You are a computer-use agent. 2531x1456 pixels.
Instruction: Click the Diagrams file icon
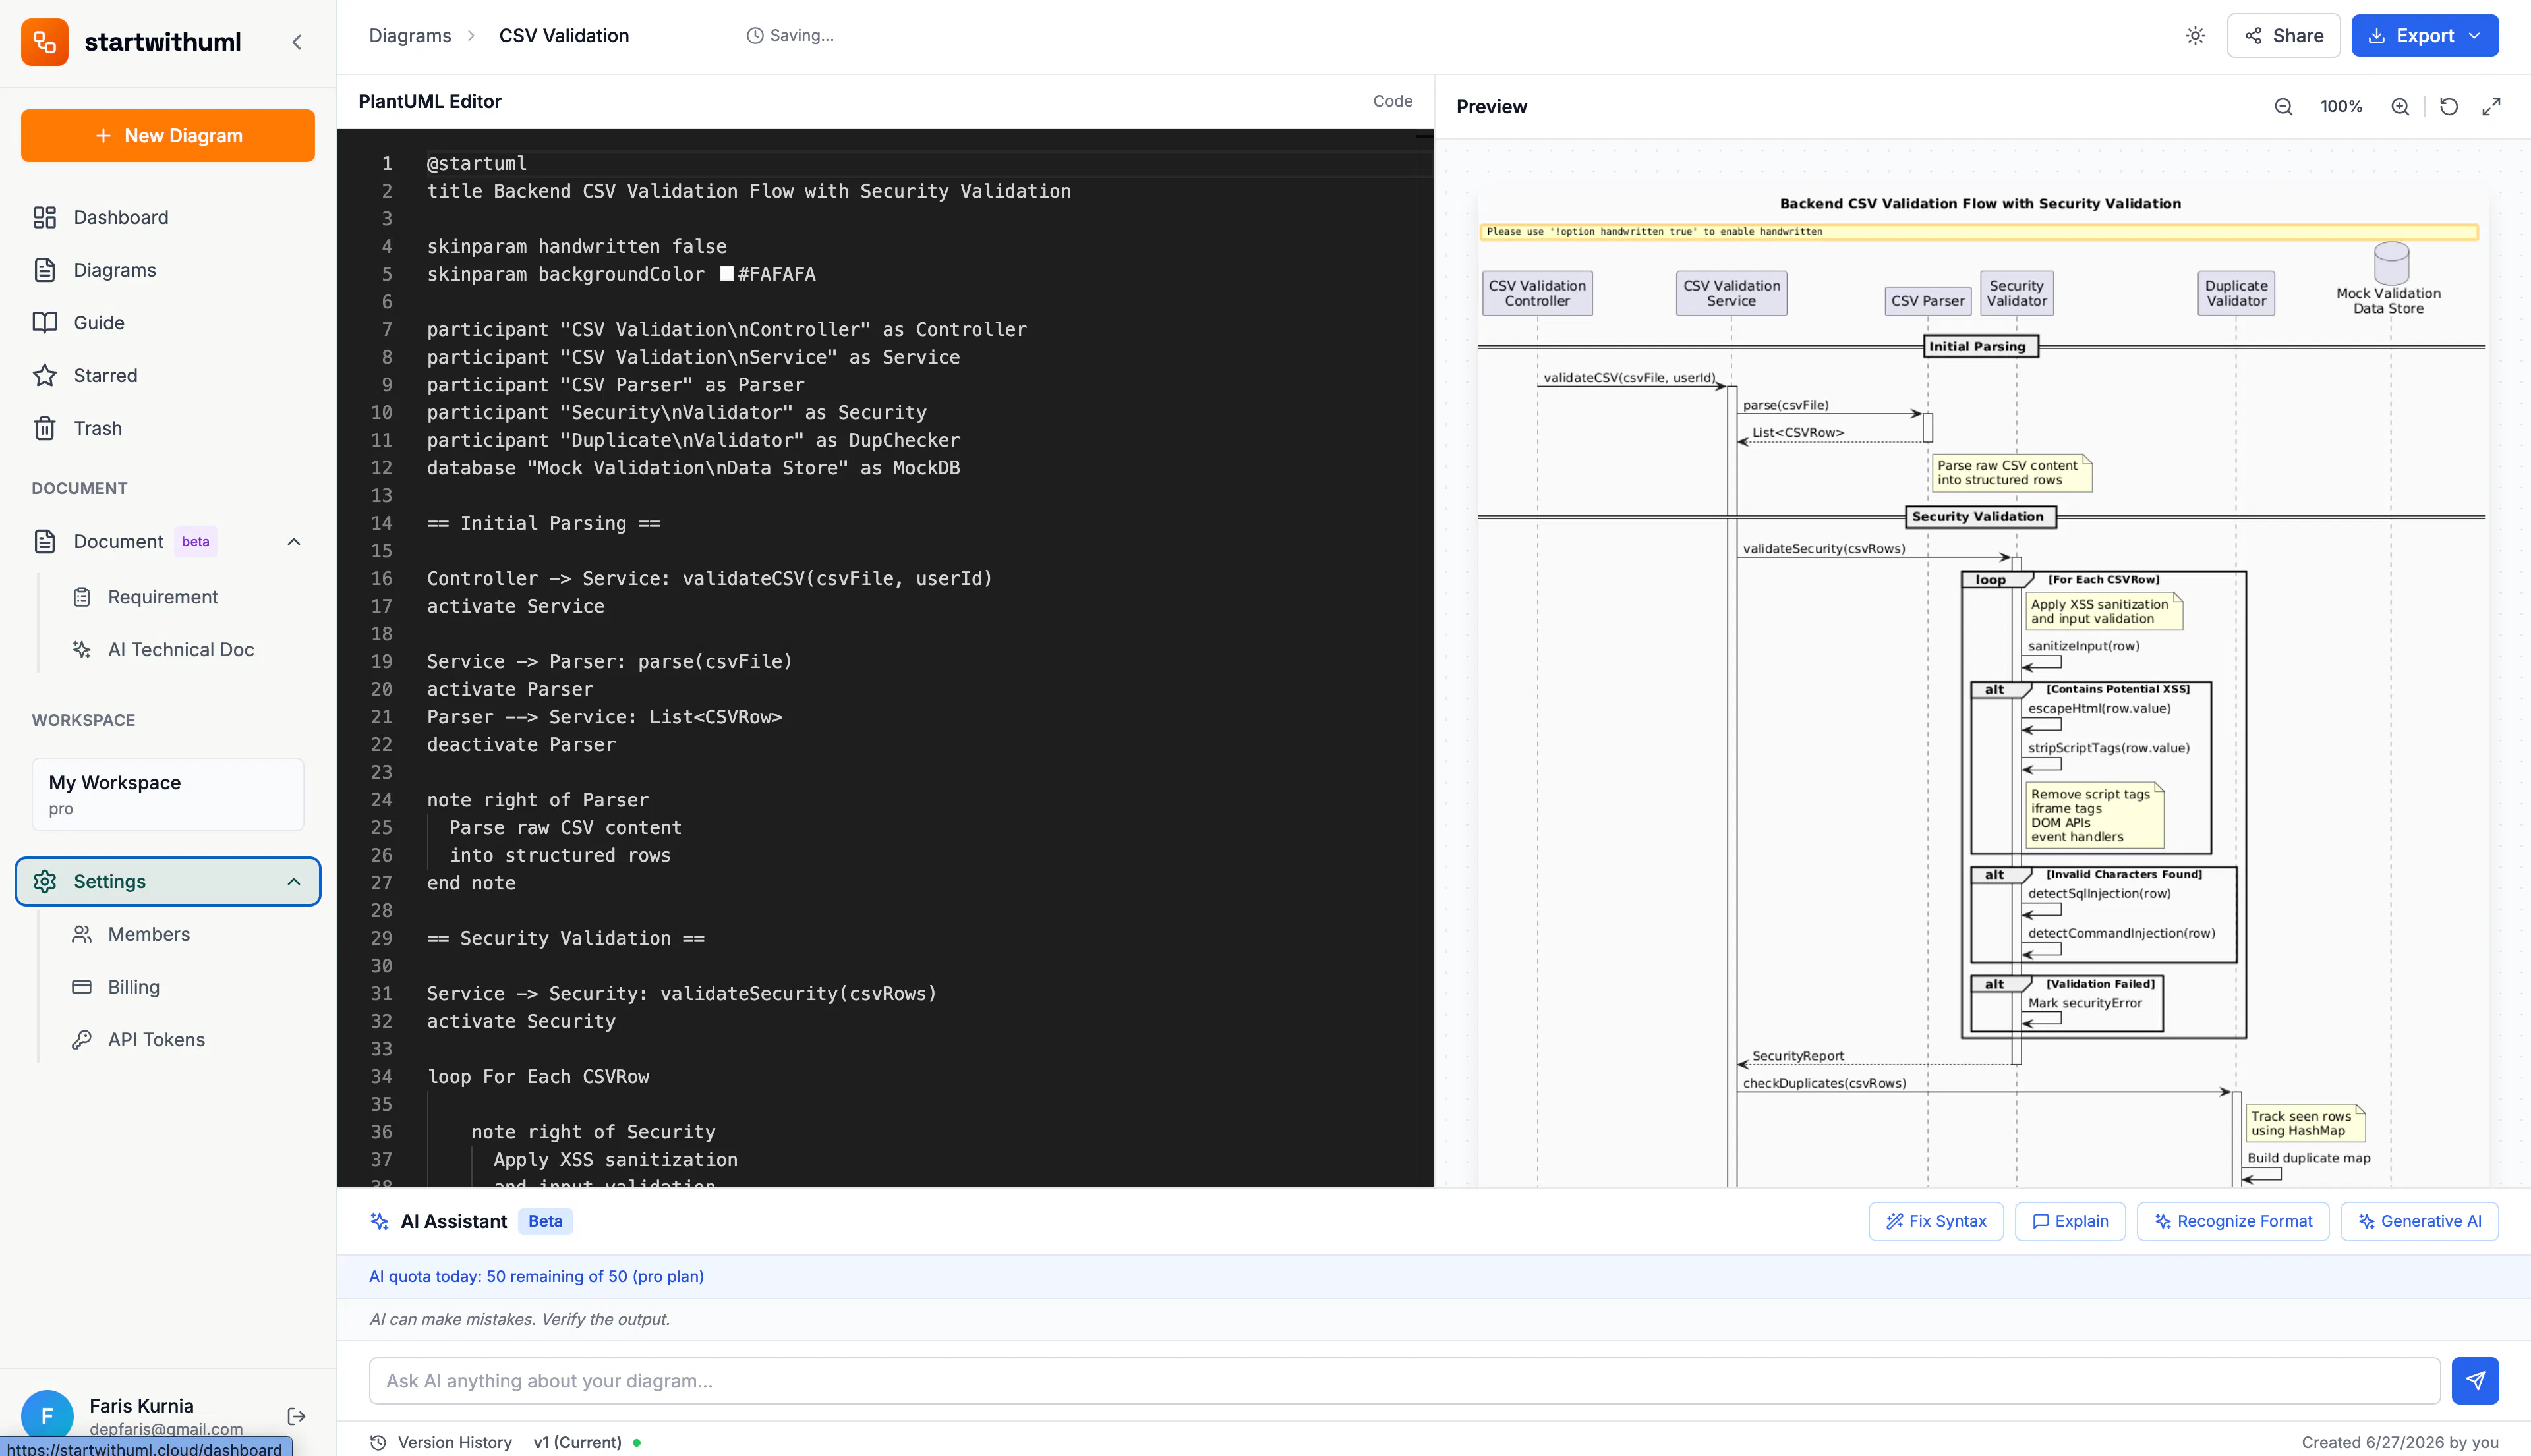click(x=45, y=270)
